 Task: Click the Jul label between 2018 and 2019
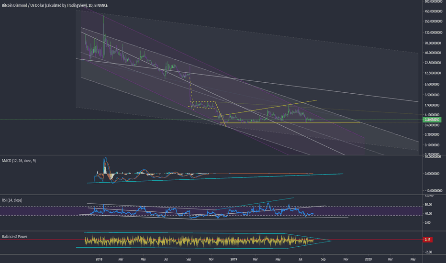(166, 259)
